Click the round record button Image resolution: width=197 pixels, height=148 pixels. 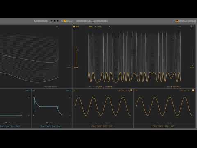click(57, 21)
